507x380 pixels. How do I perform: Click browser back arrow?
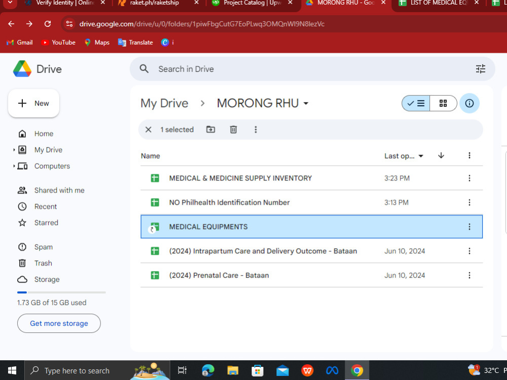click(11, 24)
